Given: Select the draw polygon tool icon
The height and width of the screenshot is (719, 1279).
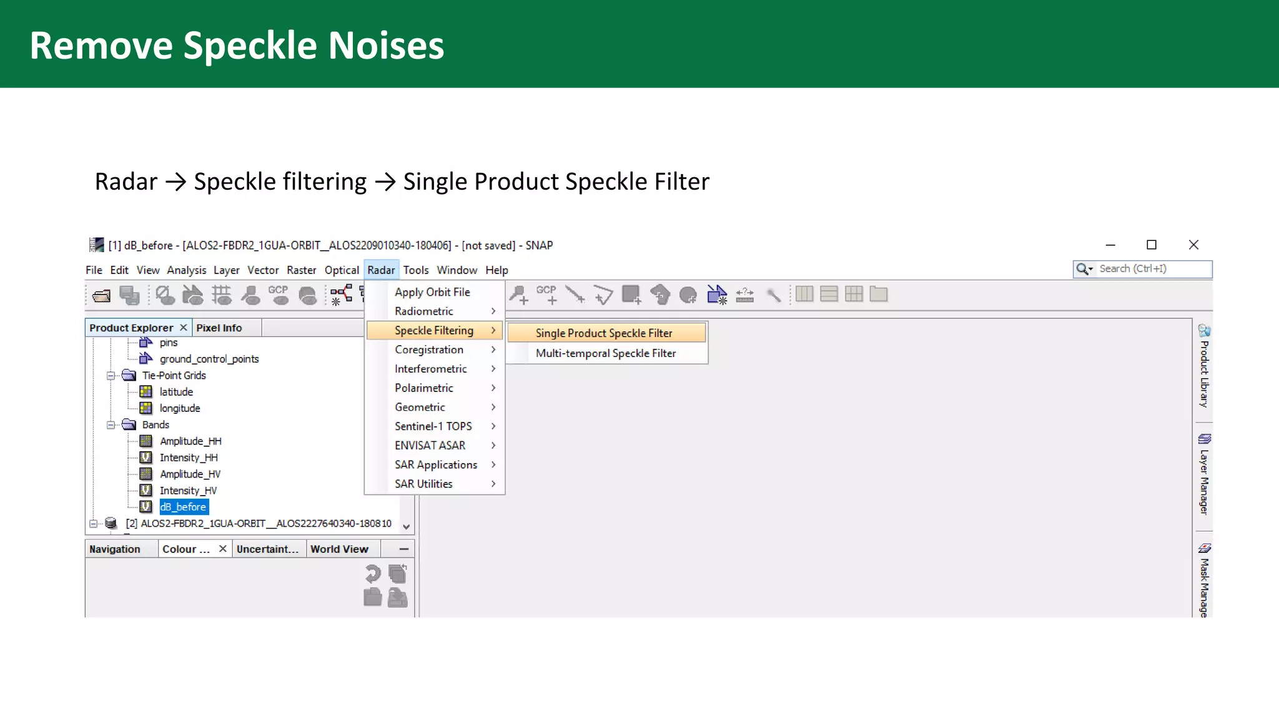Looking at the screenshot, I should (x=659, y=295).
